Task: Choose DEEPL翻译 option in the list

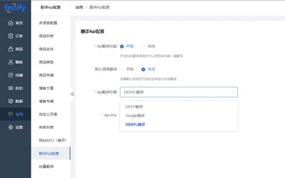Action: 179,125
